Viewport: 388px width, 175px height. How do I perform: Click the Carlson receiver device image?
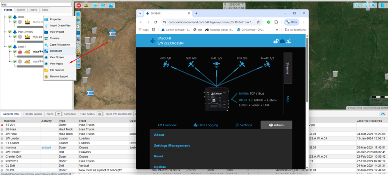pos(217,99)
